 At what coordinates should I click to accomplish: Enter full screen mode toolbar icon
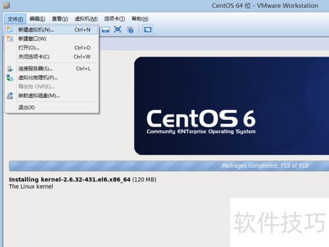118,30
